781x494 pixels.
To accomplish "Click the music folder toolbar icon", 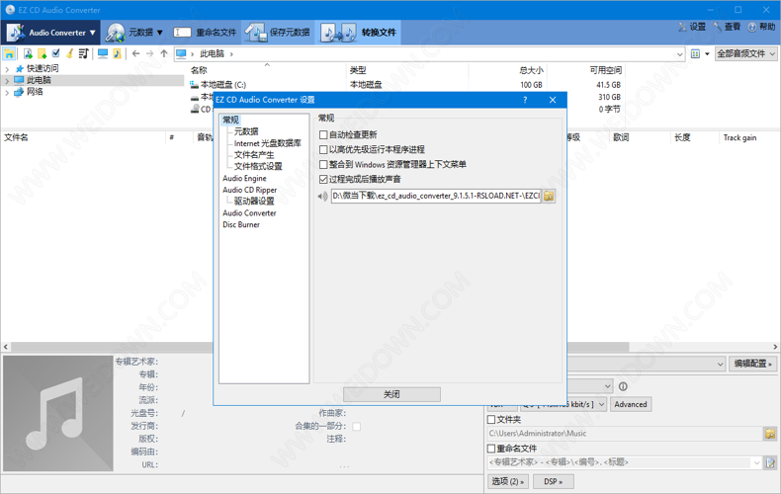I will point(117,53).
